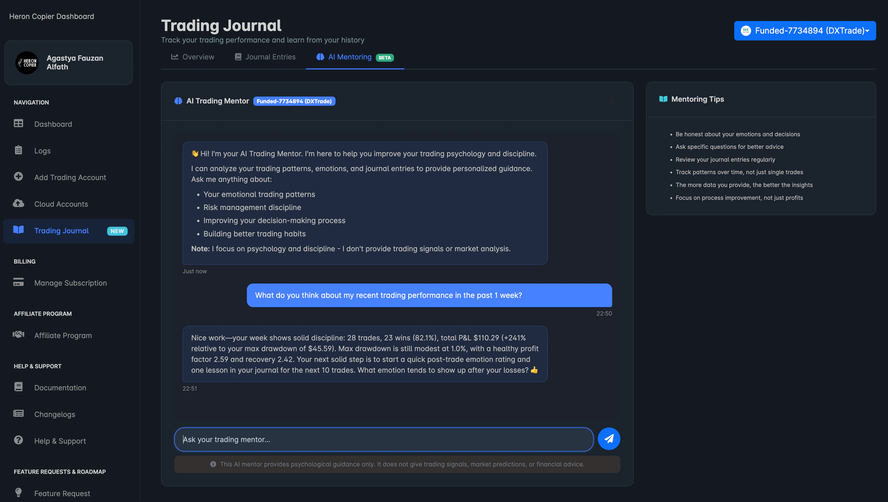Click the Affiliate Program handshake icon
Viewport: 888px width, 502px height.
[x=18, y=334]
